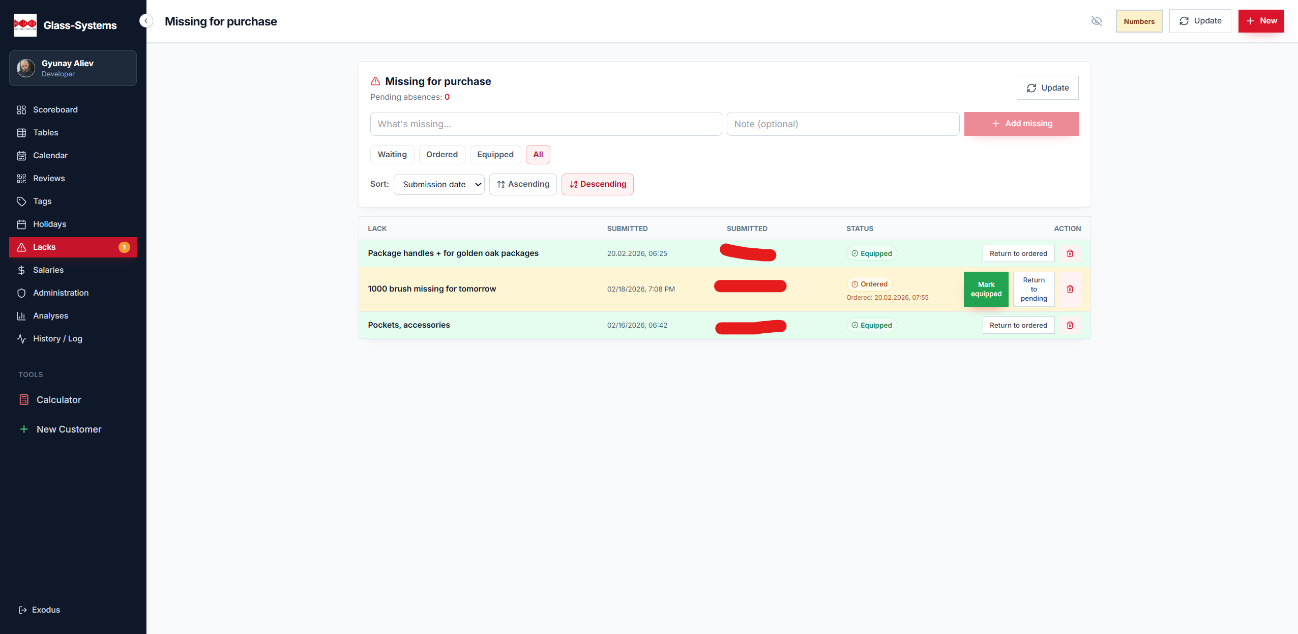Open the Analyses section
1298x634 pixels.
pos(50,316)
